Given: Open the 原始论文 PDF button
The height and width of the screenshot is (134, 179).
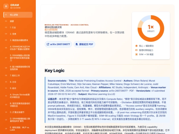Looking at the screenshot, I should (x=85, y=44).
